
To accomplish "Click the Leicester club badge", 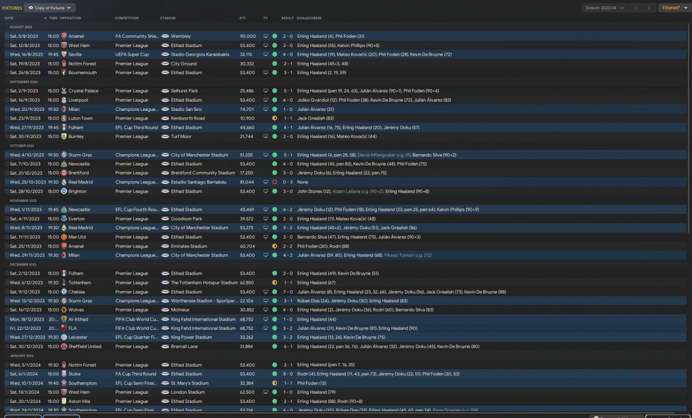I will 64,337.
